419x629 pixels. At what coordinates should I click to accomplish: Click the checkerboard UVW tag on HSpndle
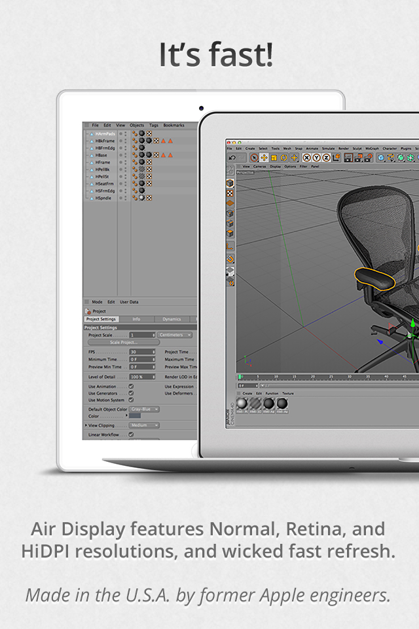click(x=149, y=198)
